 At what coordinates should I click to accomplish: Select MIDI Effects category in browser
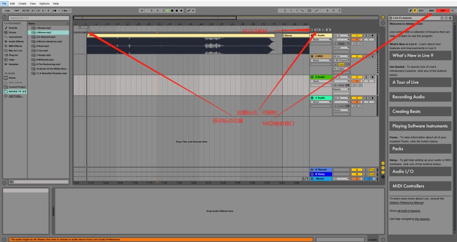click(15, 46)
